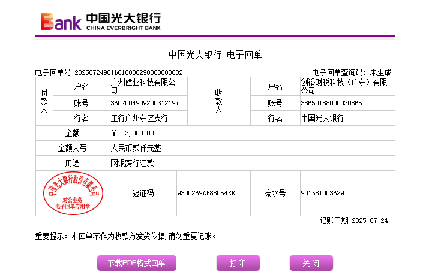Viewport: 444px width, 275px height.
Task: Click payer name 广州健业科技有限公司
Action: coord(143,86)
